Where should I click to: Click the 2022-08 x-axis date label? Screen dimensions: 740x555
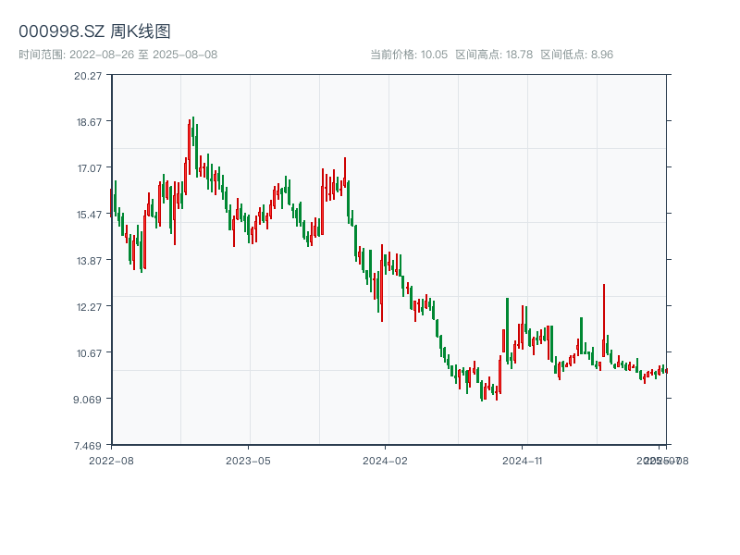[x=111, y=460]
